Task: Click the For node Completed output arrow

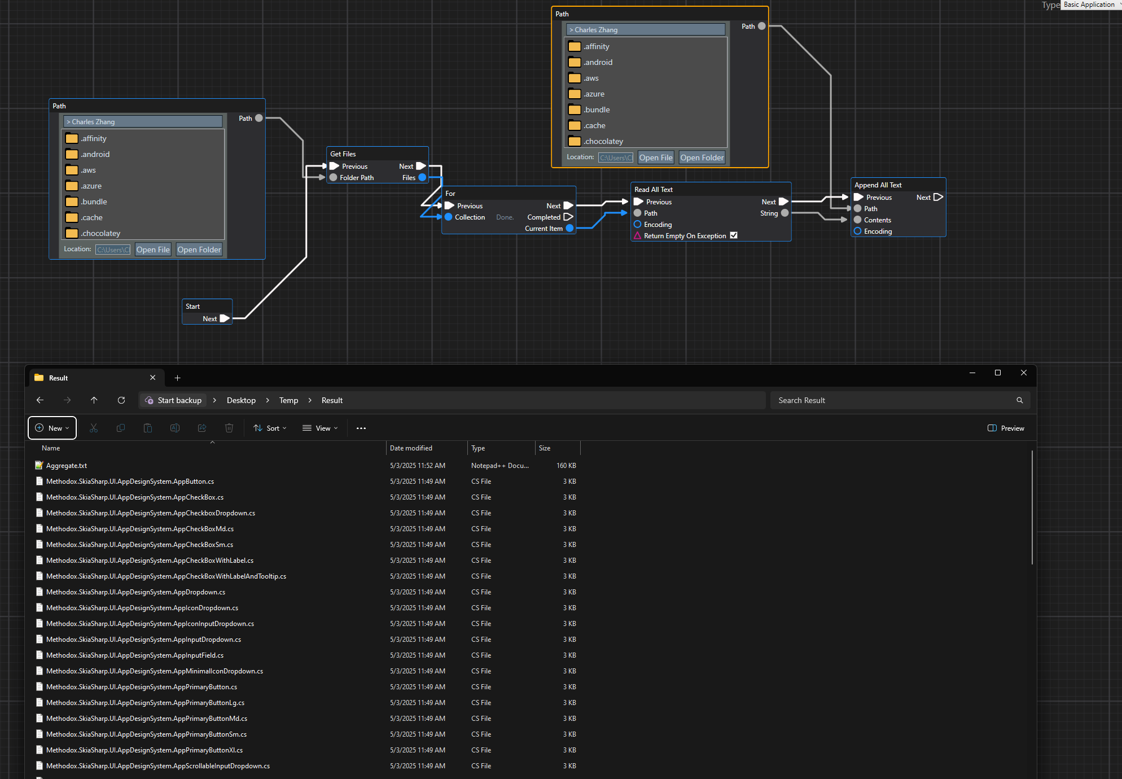Action: coord(568,217)
